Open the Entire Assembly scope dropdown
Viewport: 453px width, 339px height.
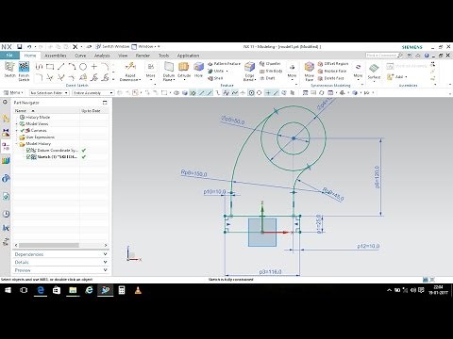[x=93, y=93]
